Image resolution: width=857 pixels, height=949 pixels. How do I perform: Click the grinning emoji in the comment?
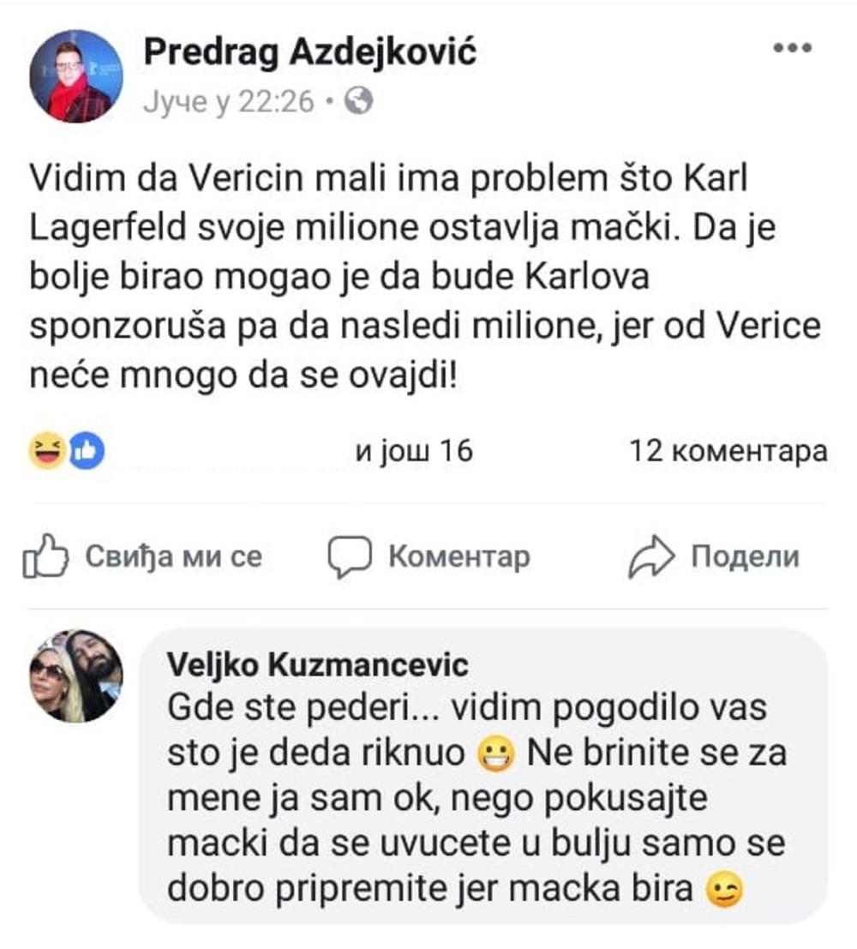[500, 755]
